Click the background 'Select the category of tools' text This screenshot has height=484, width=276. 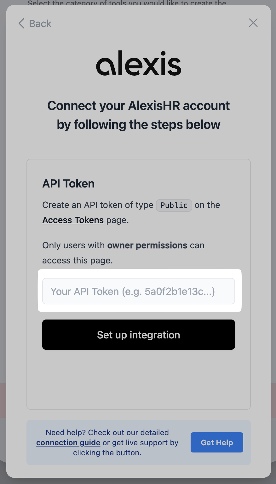[127, 3]
